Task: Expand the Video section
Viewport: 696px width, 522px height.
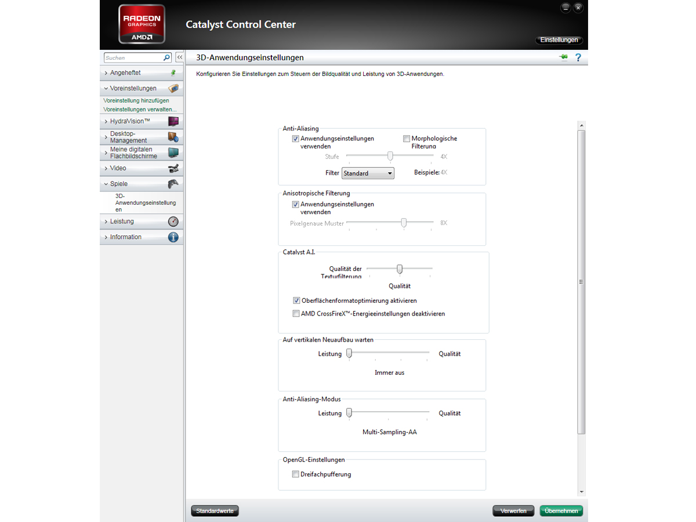Action: click(x=142, y=168)
